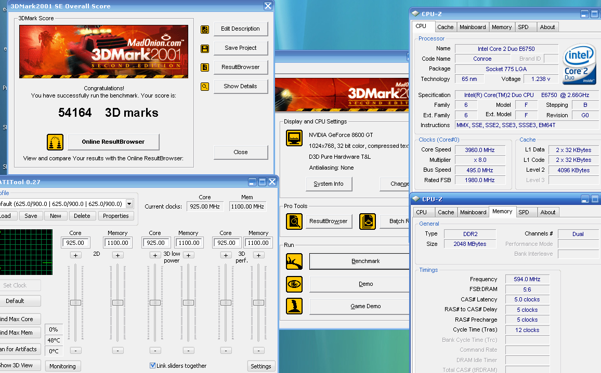Image resolution: width=601 pixels, height=373 pixels.
Task: Click Close button in score window
Action: (240, 152)
